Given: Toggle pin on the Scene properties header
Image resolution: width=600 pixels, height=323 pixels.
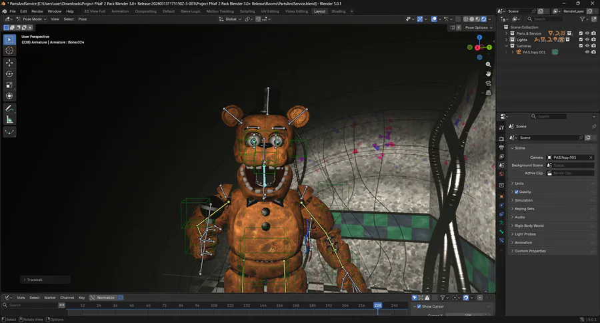Looking at the screenshot, I should pyautogui.click(x=593, y=126).
